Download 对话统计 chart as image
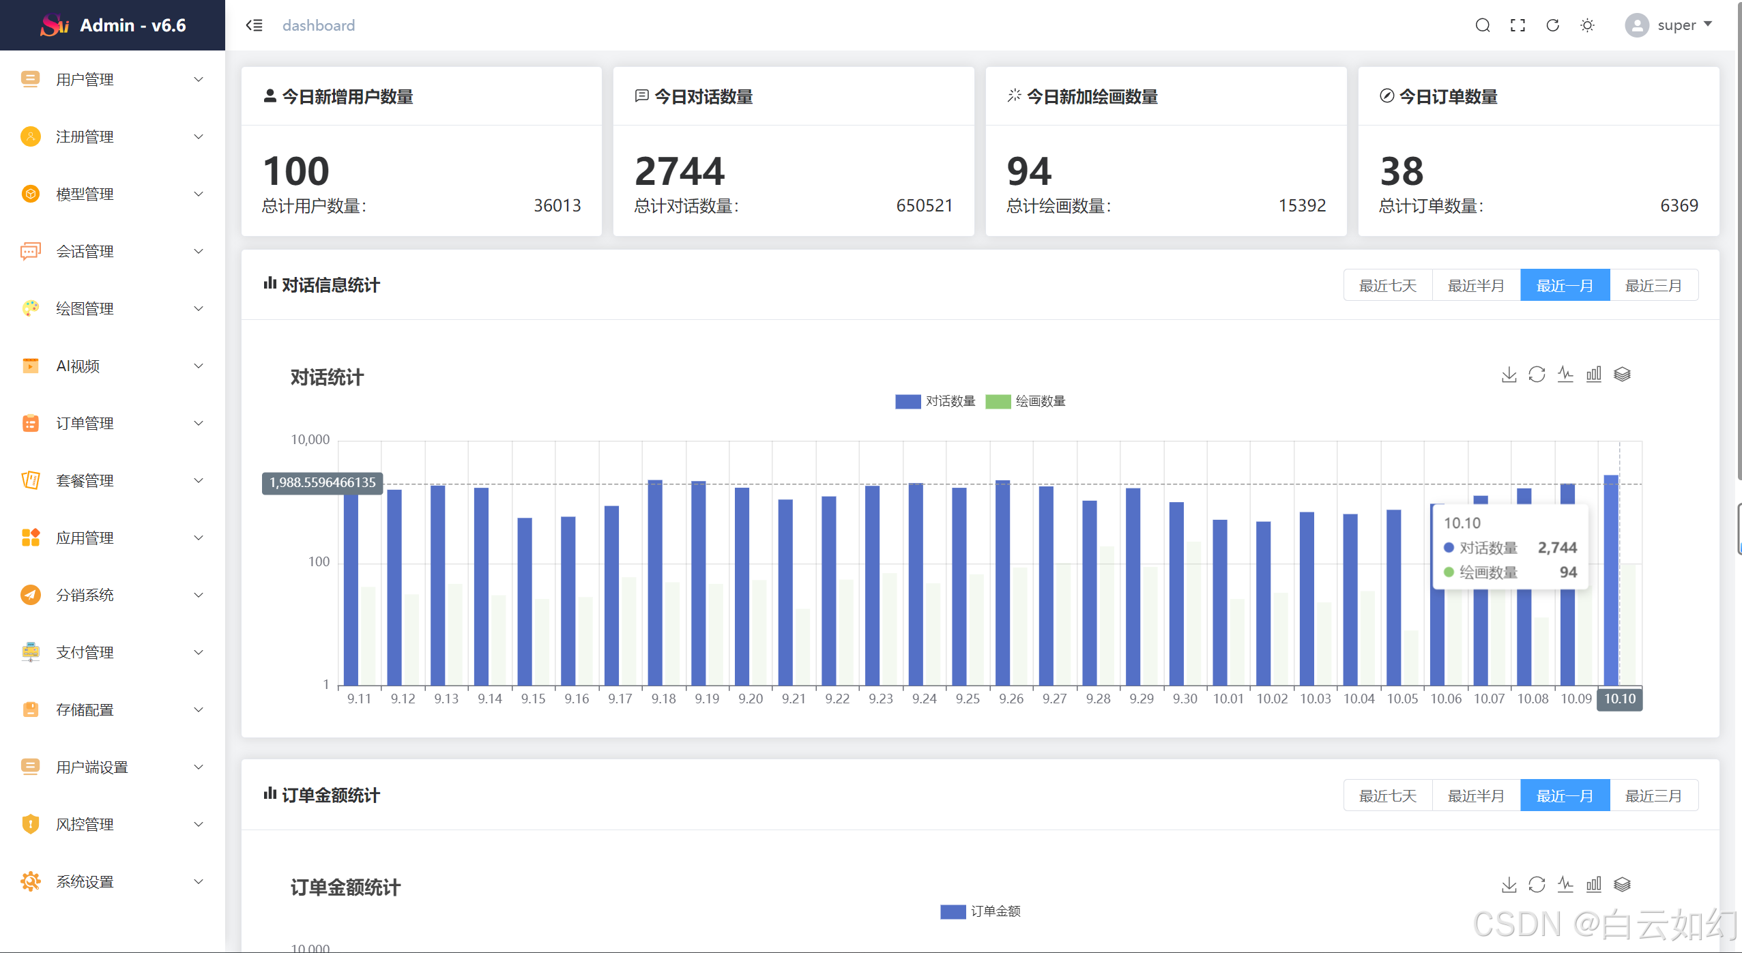This screenshot has height=953, width=1742. tap(1509, 375)
